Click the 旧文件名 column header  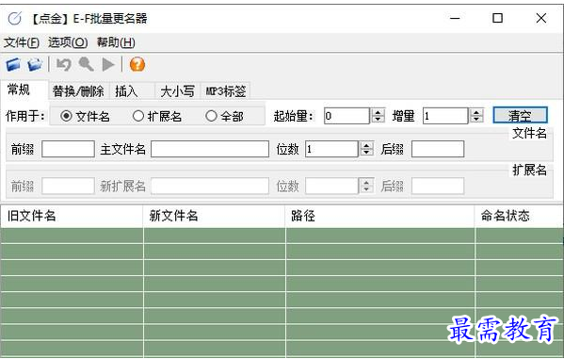pyautogui.click(x=72, y=216)
